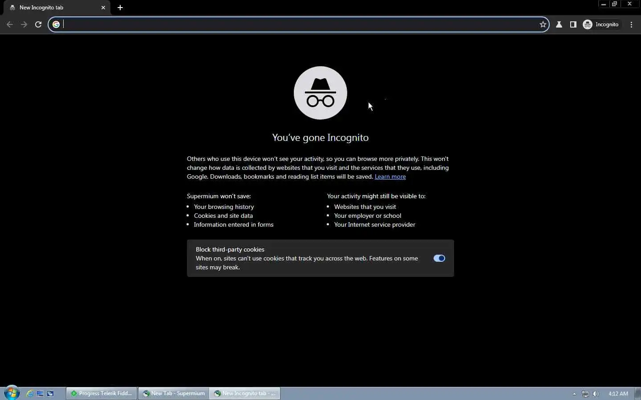The image size is (641, 400).
Task: Click 'Cookies and site data' bullet text
Action: coord(223,216)
